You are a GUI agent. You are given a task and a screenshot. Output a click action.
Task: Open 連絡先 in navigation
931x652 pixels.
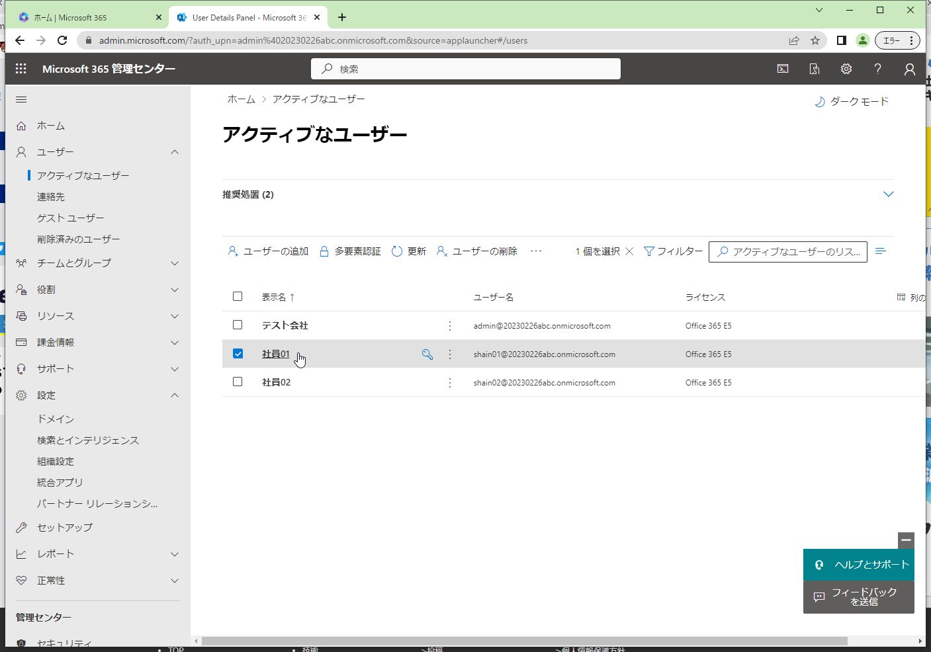(51, 197)
